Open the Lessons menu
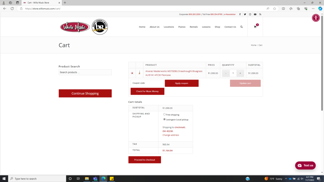 pos(206,27)
